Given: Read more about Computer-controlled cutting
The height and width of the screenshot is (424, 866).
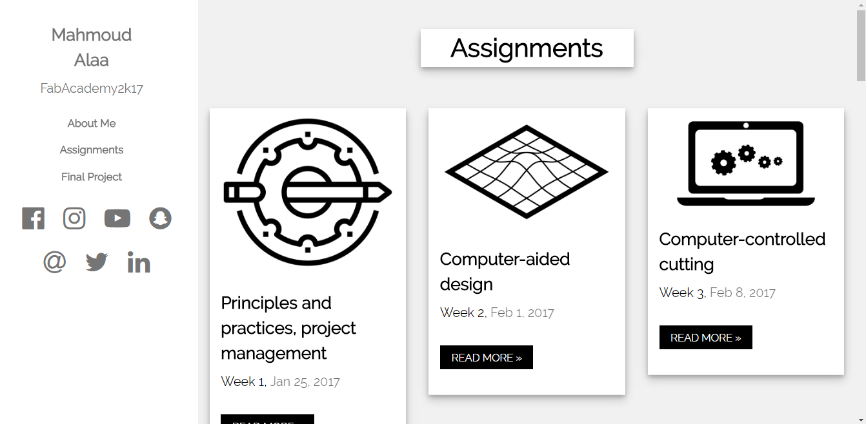Looking at the screenshot, I should 706,338.
